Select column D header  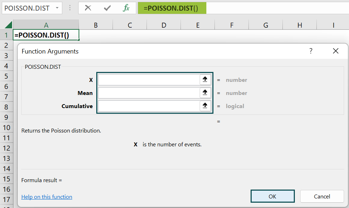164,25
